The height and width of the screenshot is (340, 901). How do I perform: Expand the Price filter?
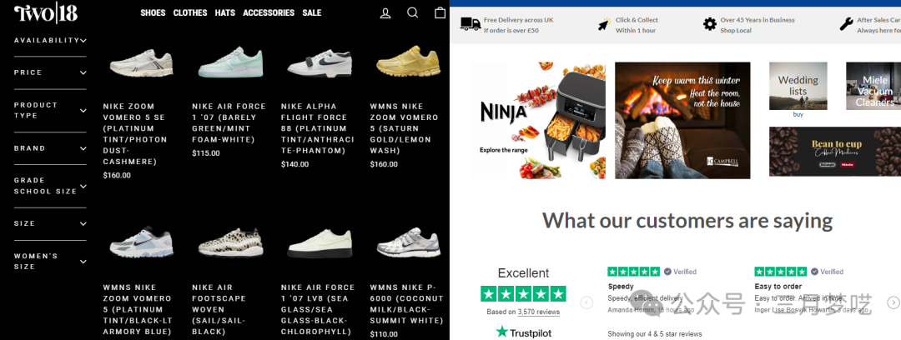50,72
